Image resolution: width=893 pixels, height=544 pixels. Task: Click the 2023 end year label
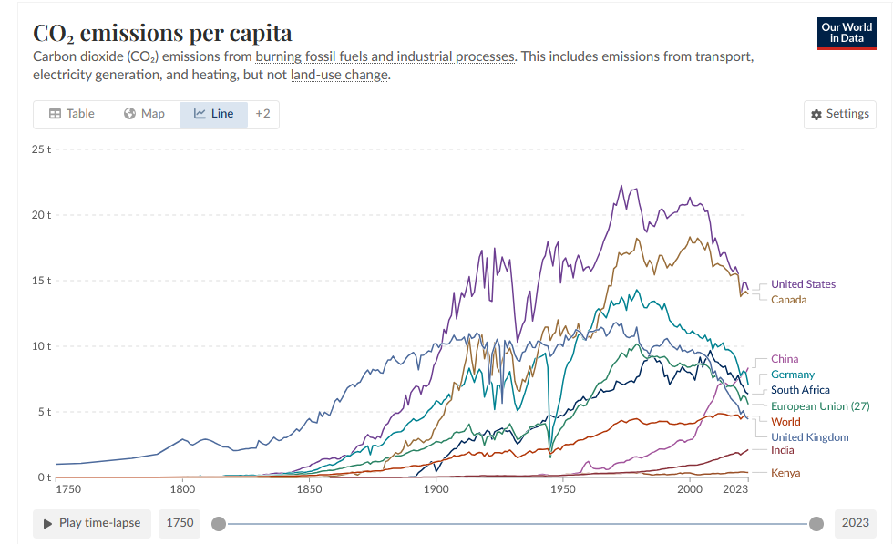tap(855, 523)
